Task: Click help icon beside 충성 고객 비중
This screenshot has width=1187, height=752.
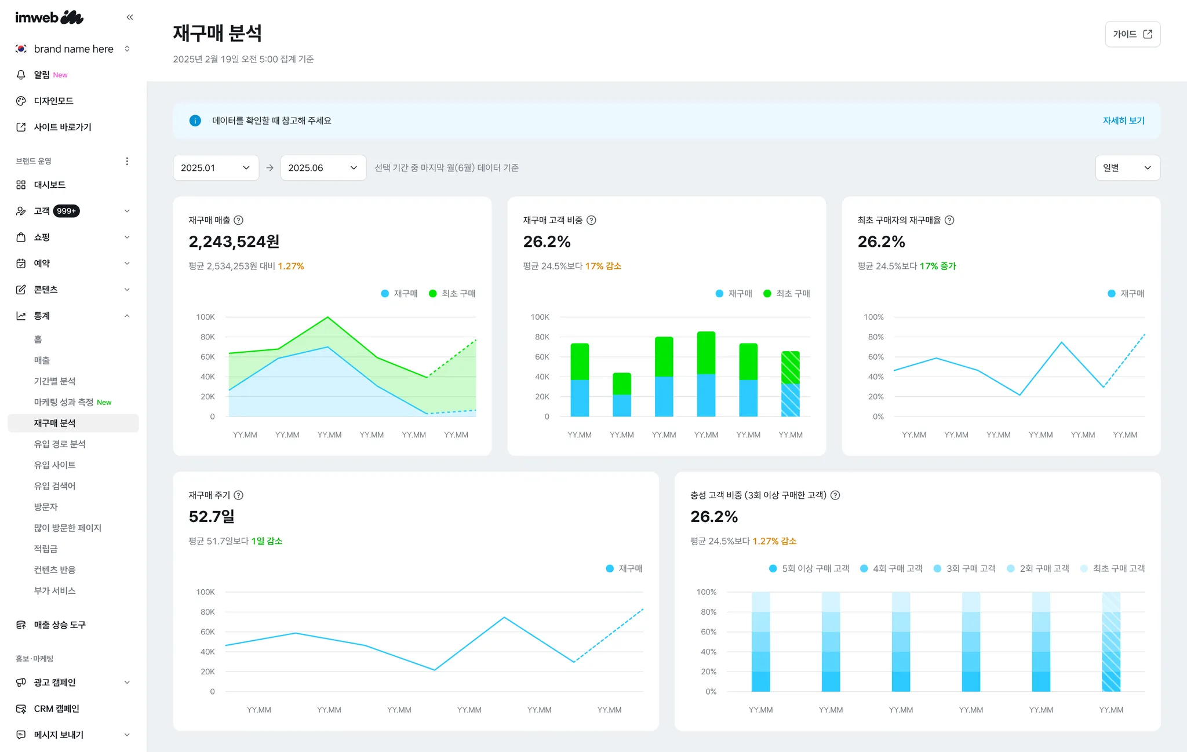Action: tap(835, 495)
